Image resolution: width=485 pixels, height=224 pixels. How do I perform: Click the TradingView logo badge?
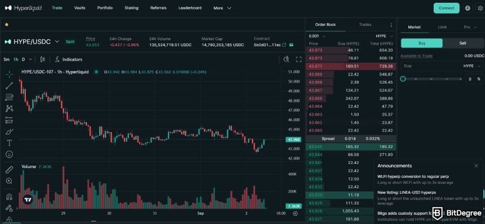pyautogui.click(x=28, y=200)
